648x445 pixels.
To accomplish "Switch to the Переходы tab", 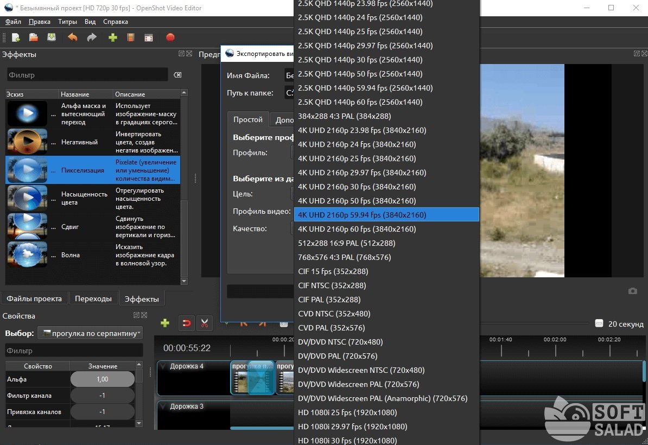I will [x=93, y=298].
